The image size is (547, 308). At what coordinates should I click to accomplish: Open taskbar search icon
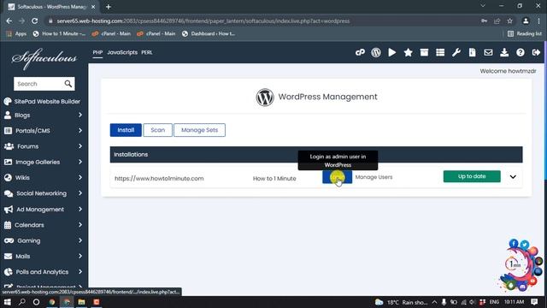tap(21, 302)
